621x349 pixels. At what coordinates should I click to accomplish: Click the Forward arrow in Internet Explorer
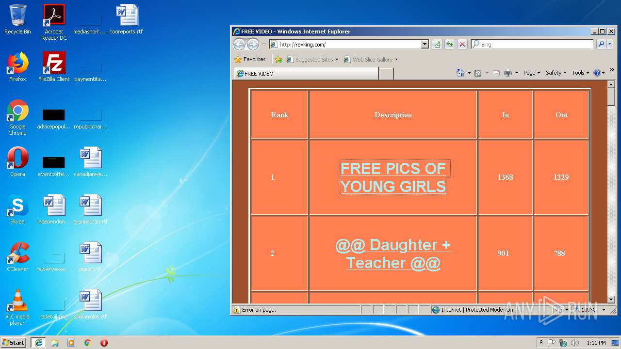[x=253, y=44]
